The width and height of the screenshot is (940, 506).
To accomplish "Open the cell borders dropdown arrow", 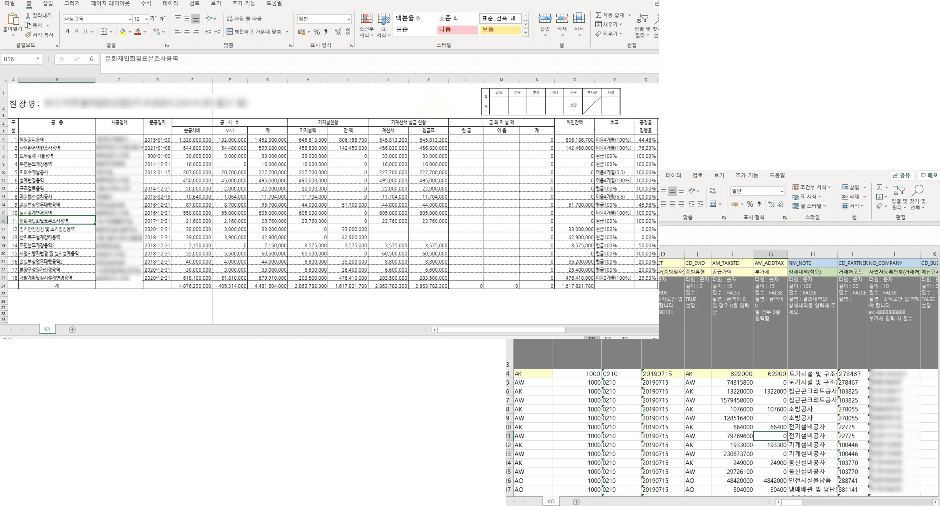I will (111, 32).
